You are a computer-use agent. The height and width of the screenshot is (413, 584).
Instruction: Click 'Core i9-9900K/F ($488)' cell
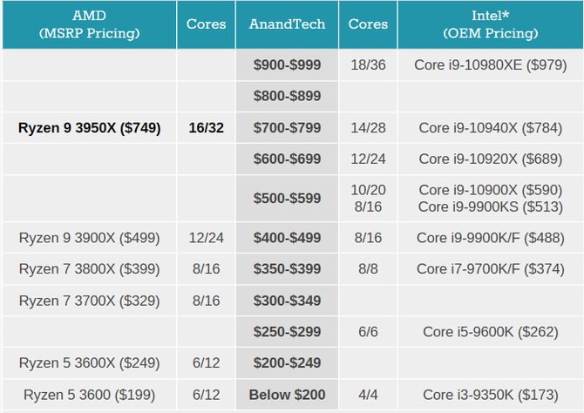(490, 238)
